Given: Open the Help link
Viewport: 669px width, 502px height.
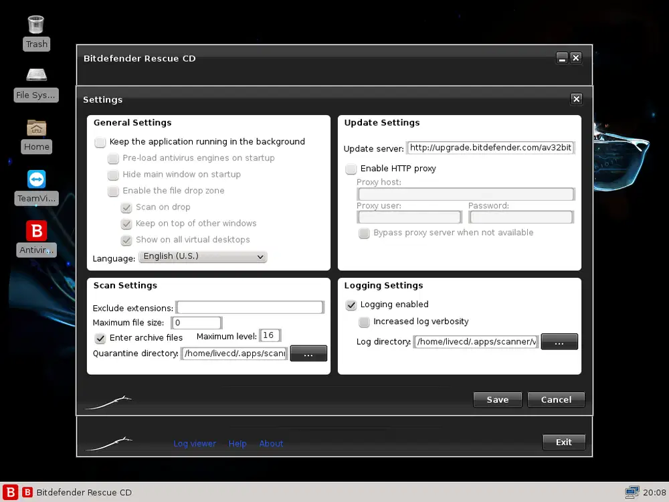Looking at the screenshot, I should (x=237, y=444).
